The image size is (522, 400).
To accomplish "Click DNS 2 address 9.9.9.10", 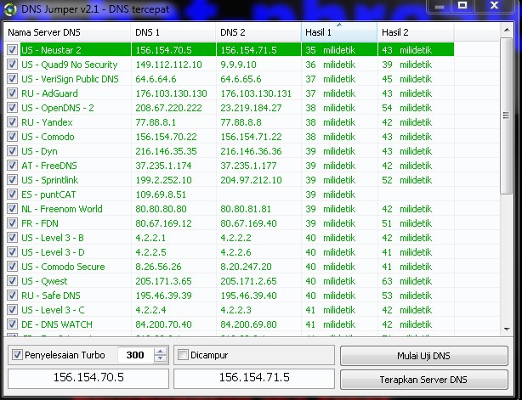I will (238, 65).
